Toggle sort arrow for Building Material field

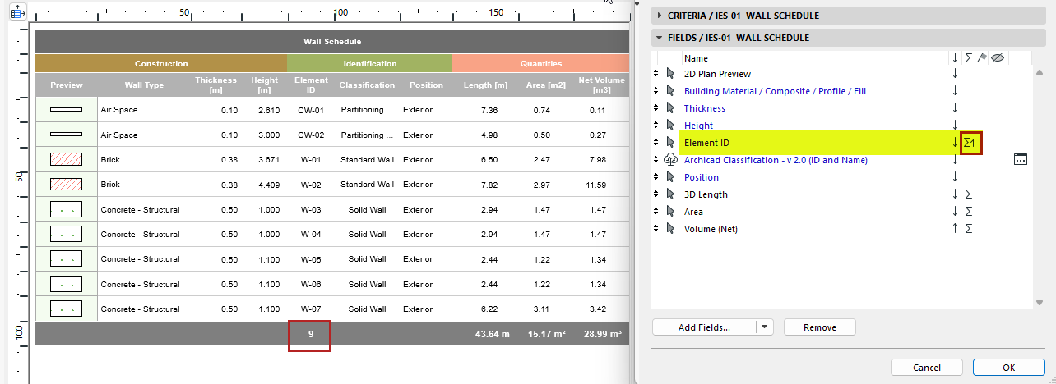coord(955,91)
